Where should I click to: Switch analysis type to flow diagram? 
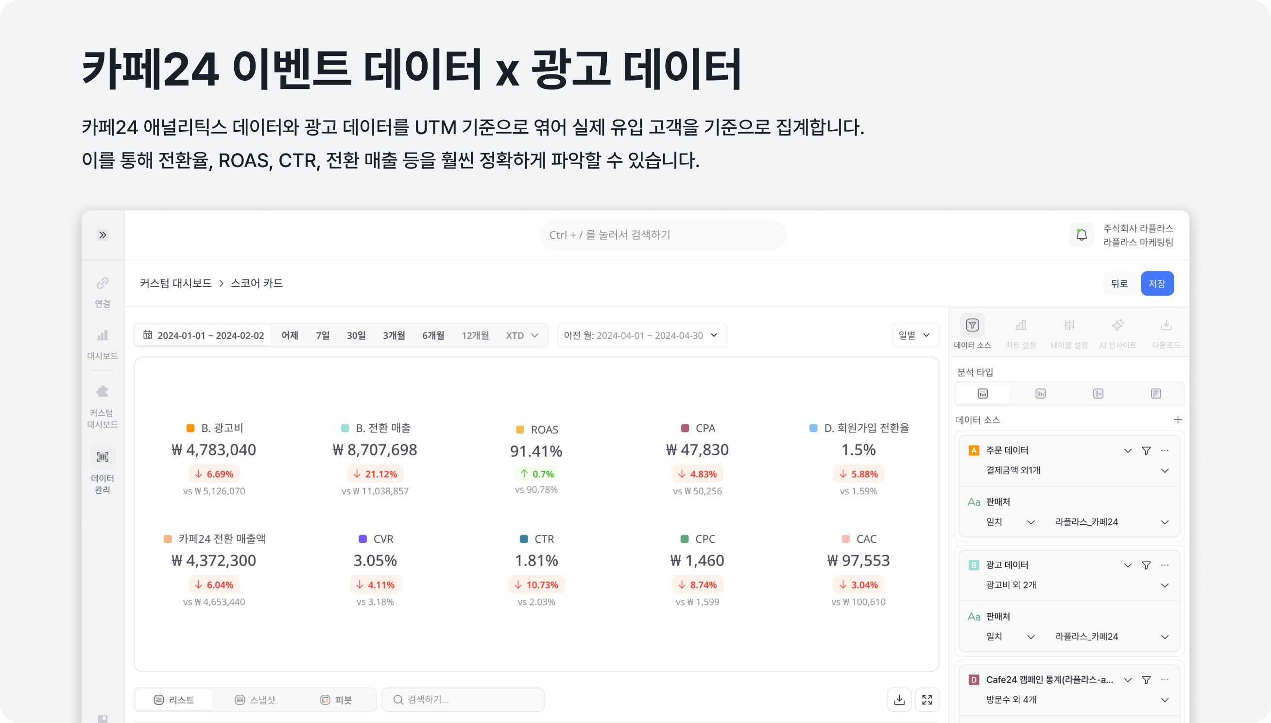coord(1098,393)
